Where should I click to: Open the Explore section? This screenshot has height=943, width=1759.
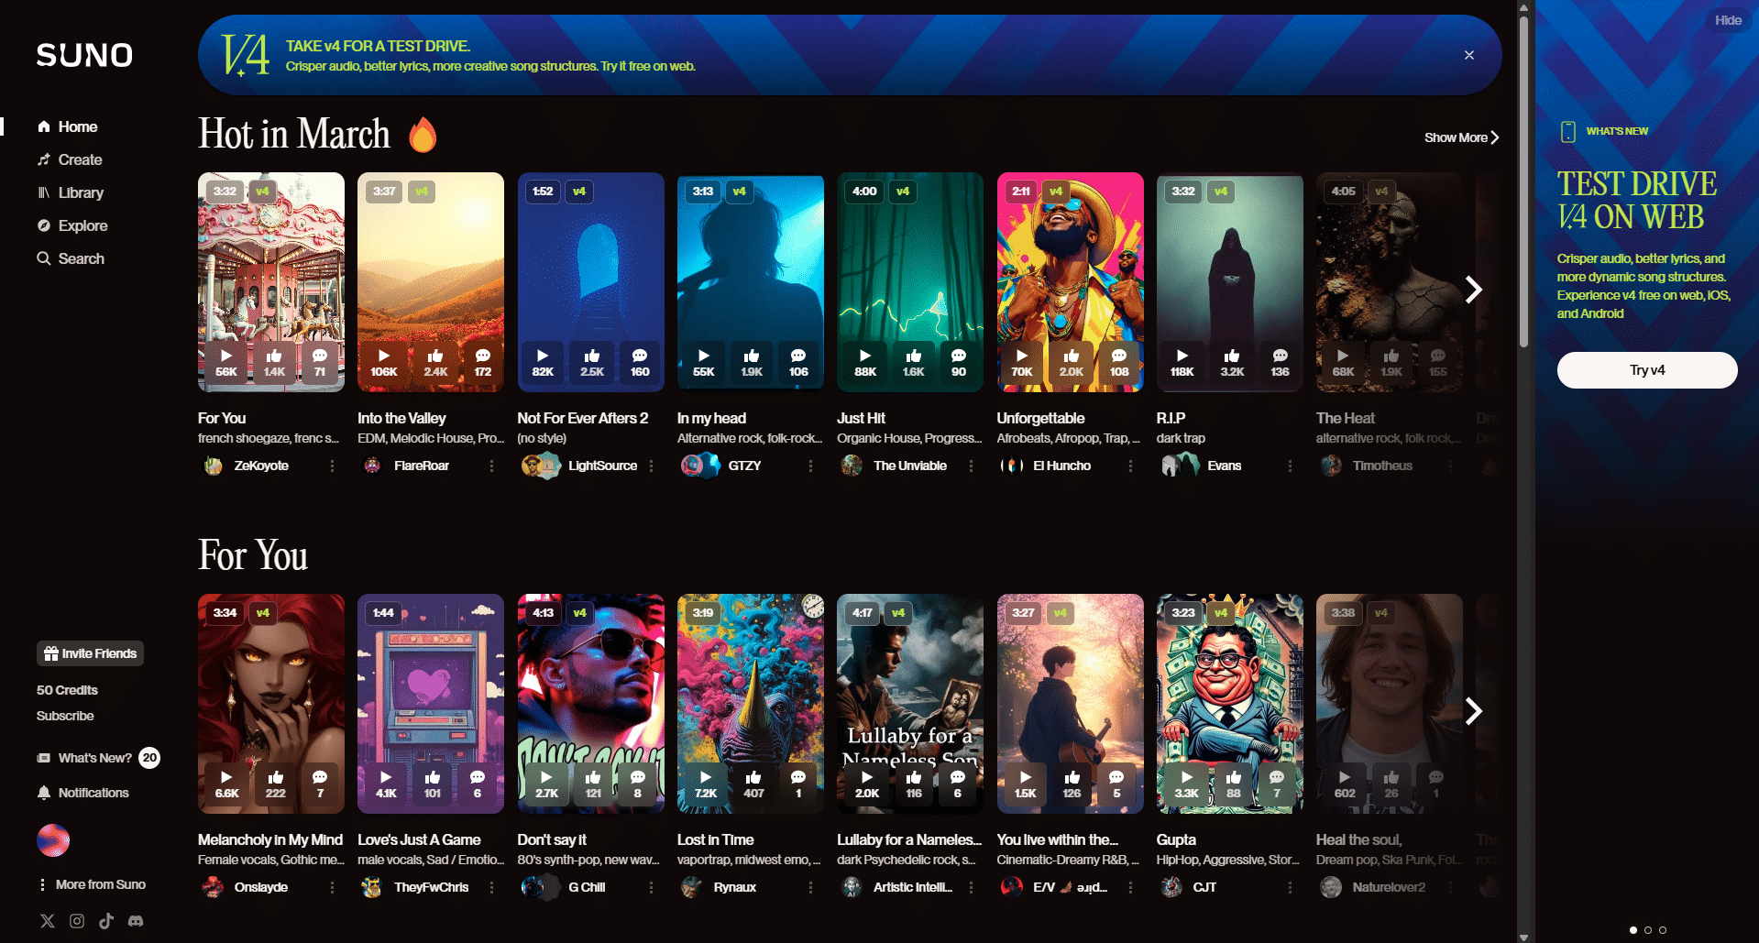point(71,225)
